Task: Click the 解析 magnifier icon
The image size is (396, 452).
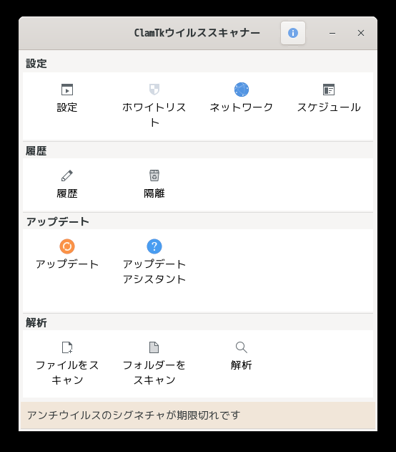Action: coord(242,347)
